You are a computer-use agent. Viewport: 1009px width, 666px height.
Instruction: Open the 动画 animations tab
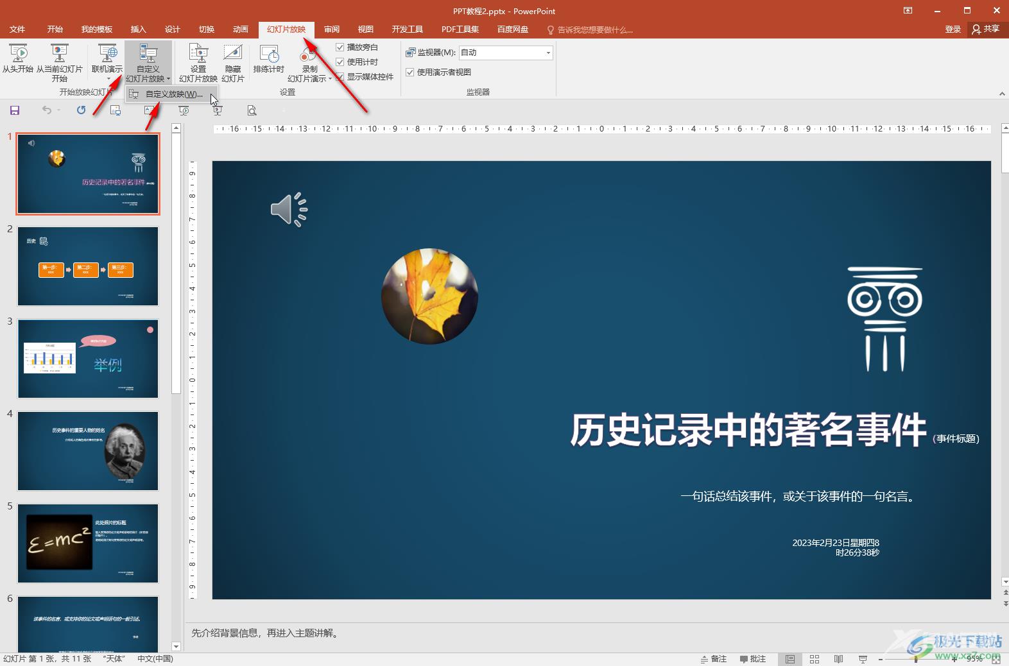coord(240,29)
